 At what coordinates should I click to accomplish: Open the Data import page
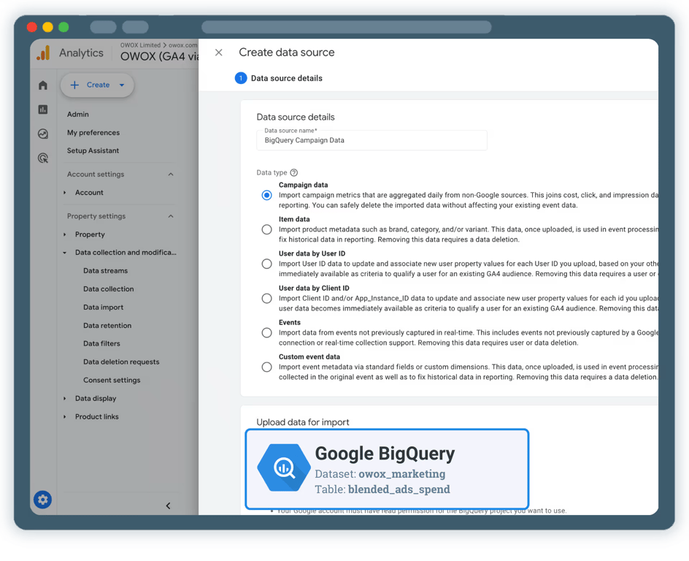coord(103,308)
